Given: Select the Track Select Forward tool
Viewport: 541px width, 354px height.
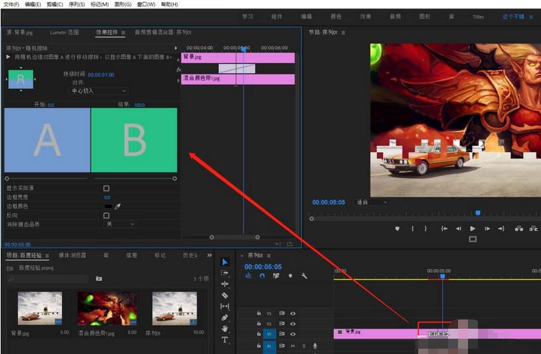Looking at the screenshot, I should click(224, 273).
